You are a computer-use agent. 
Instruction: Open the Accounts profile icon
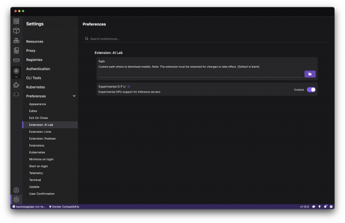[x=16, y=190]
